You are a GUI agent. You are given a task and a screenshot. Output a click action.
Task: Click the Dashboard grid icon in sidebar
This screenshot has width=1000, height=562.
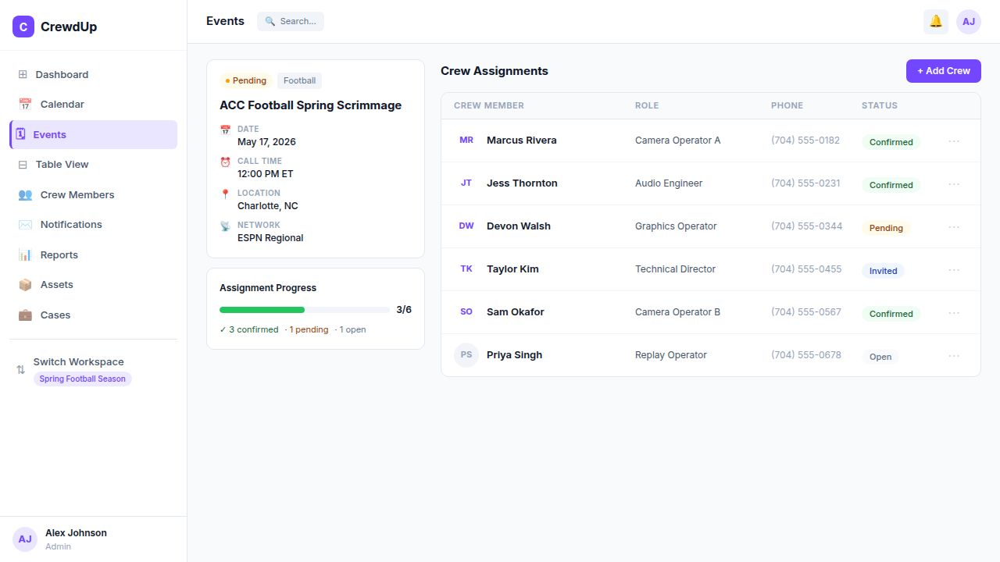23,75
